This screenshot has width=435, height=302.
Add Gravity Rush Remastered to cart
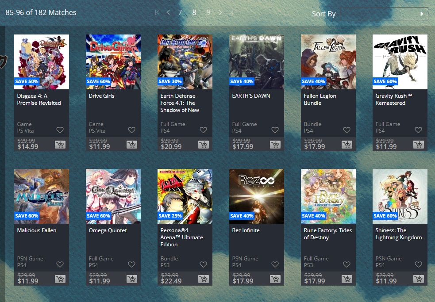[x=418, y=145]
